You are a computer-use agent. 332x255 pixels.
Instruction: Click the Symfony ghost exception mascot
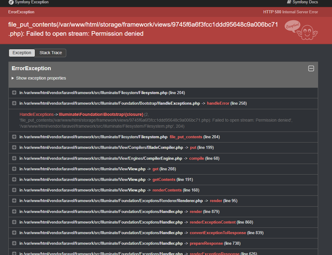pyautogui.click(x=301, y=30)
